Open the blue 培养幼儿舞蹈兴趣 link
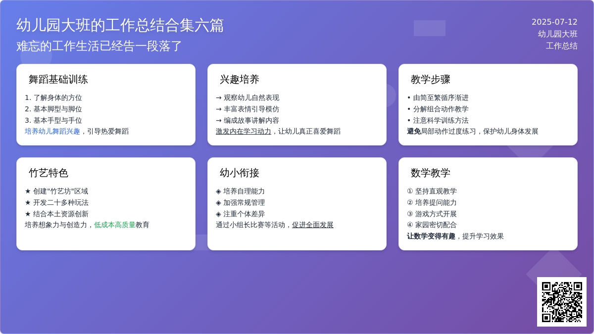This screenshot has height=334, width=594. point(52,132)
